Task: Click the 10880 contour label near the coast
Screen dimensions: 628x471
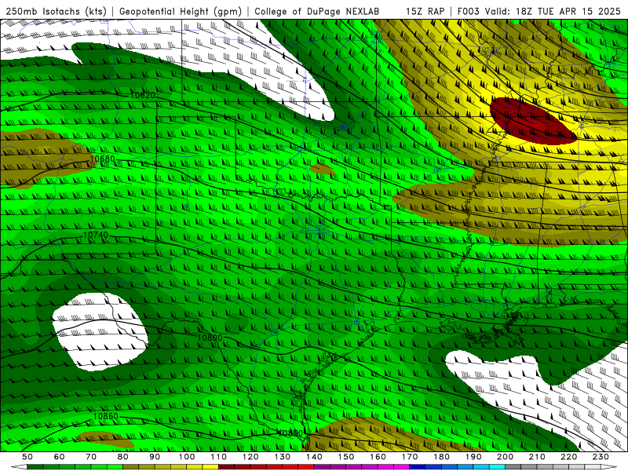Action: click(290, 433)
